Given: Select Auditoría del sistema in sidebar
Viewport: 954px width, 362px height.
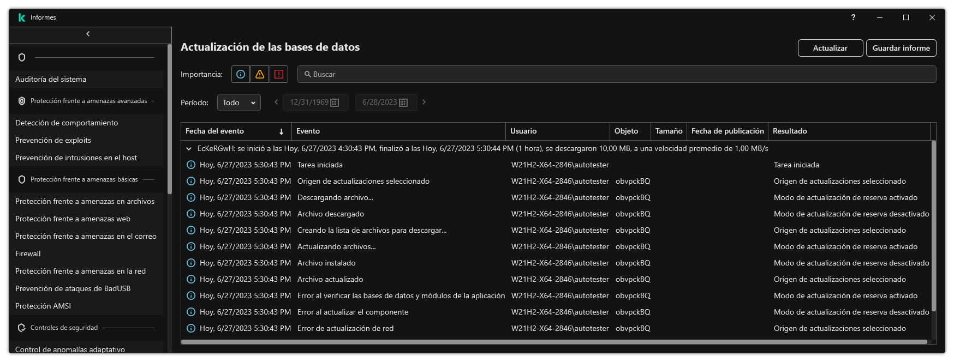Looking at the screenshot, I should click(51, 79).
